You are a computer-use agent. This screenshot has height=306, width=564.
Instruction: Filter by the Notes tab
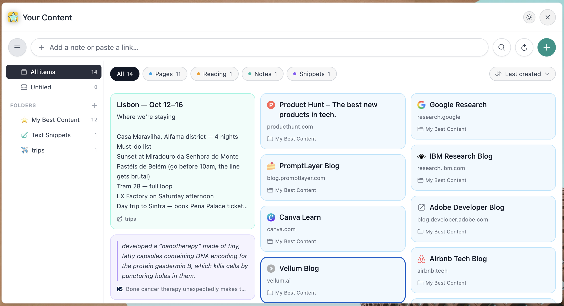262,74
